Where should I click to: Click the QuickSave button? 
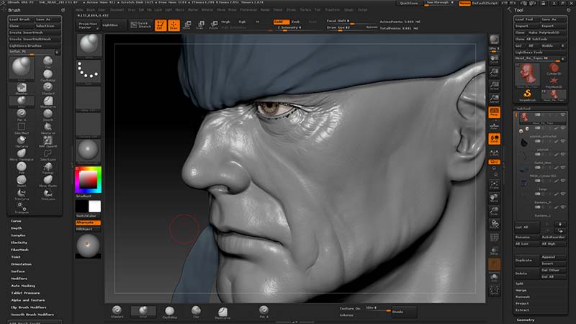pos(408,3)
